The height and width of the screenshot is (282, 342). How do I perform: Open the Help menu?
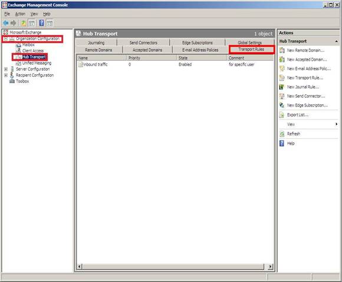click(x=47, y=14)
